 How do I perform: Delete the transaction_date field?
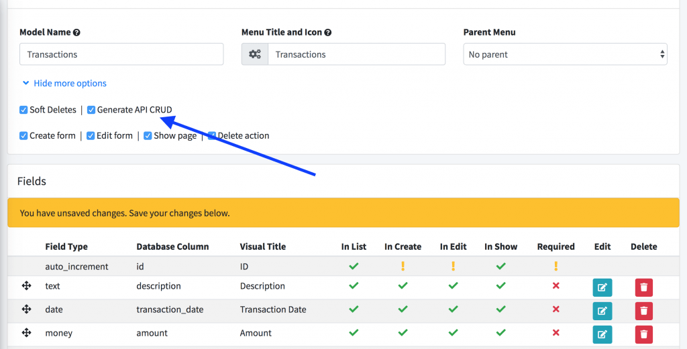tap(643, 311)
